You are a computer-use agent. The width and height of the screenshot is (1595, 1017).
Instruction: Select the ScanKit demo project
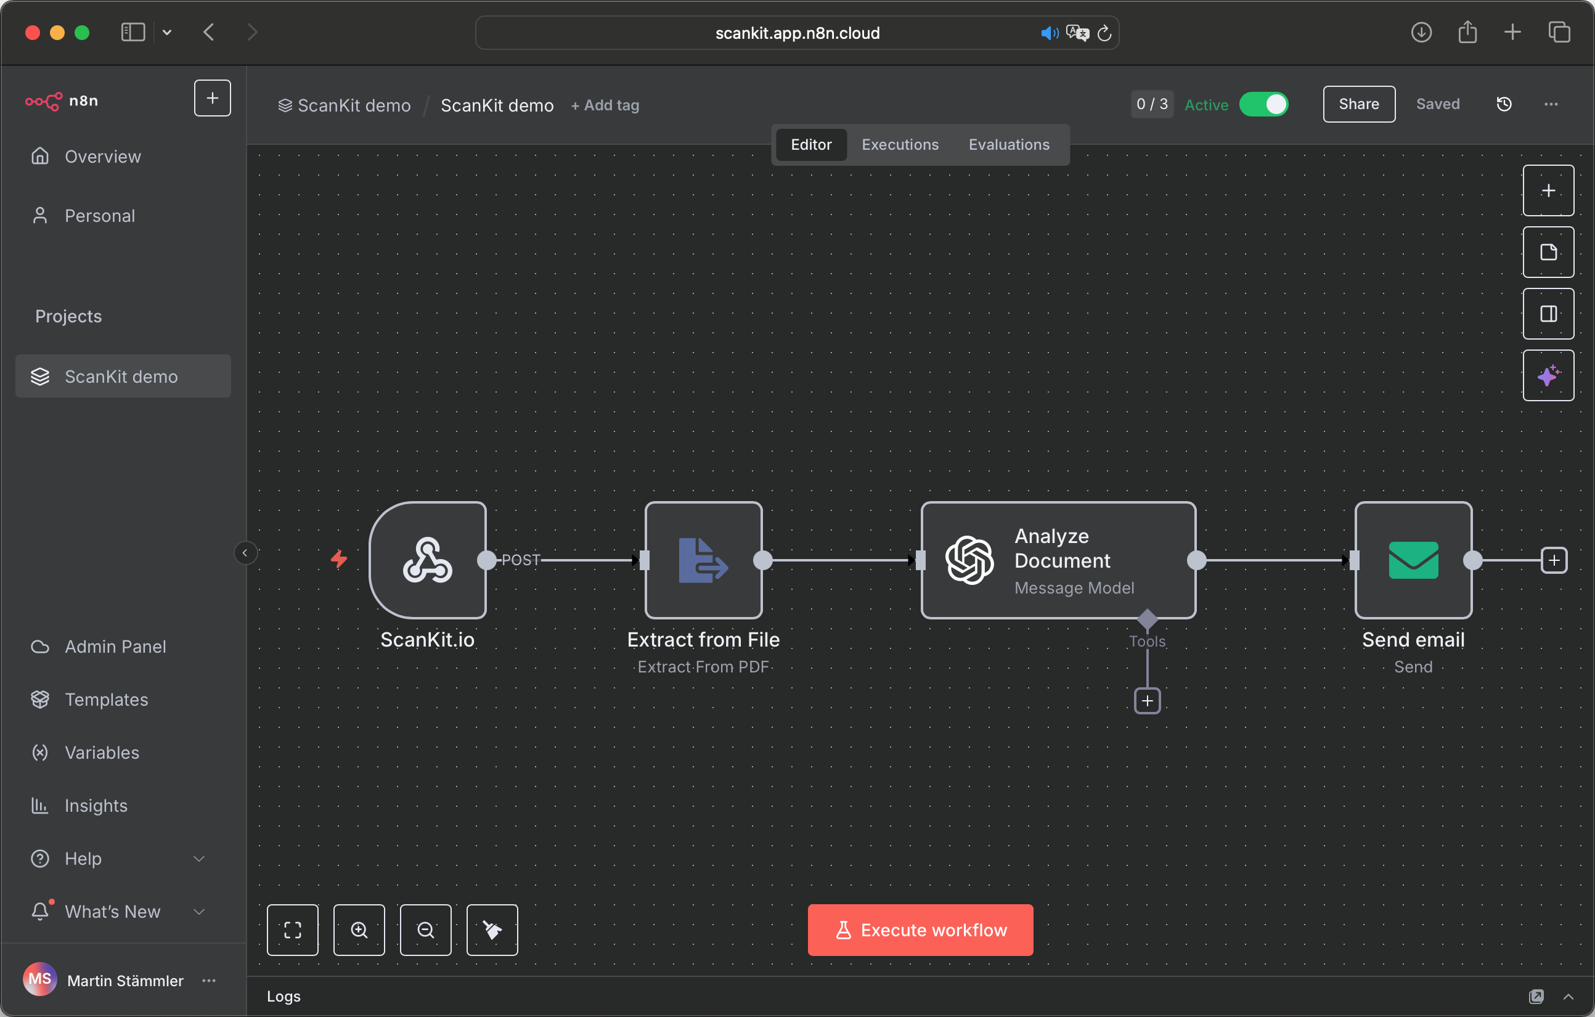[123, 377]
